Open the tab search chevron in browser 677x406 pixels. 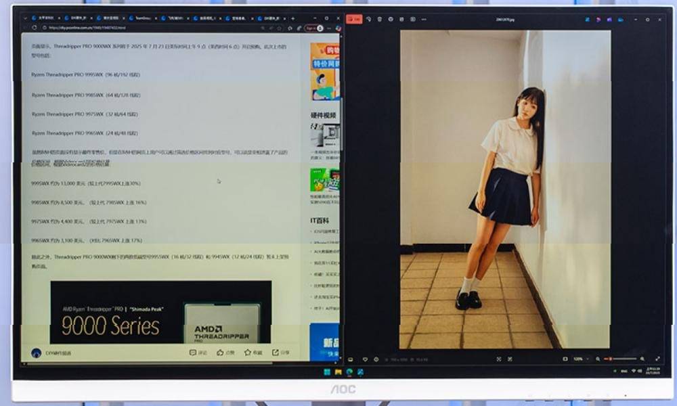(26, 18)
